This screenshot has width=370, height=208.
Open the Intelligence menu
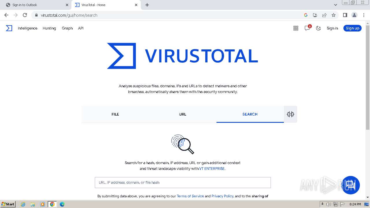click(x=27, y=28)
